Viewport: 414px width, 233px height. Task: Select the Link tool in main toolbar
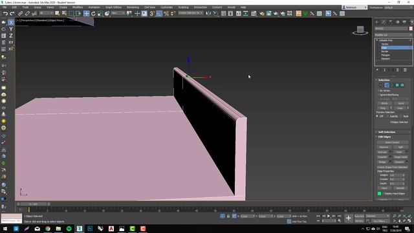click(x=20, y=13)
